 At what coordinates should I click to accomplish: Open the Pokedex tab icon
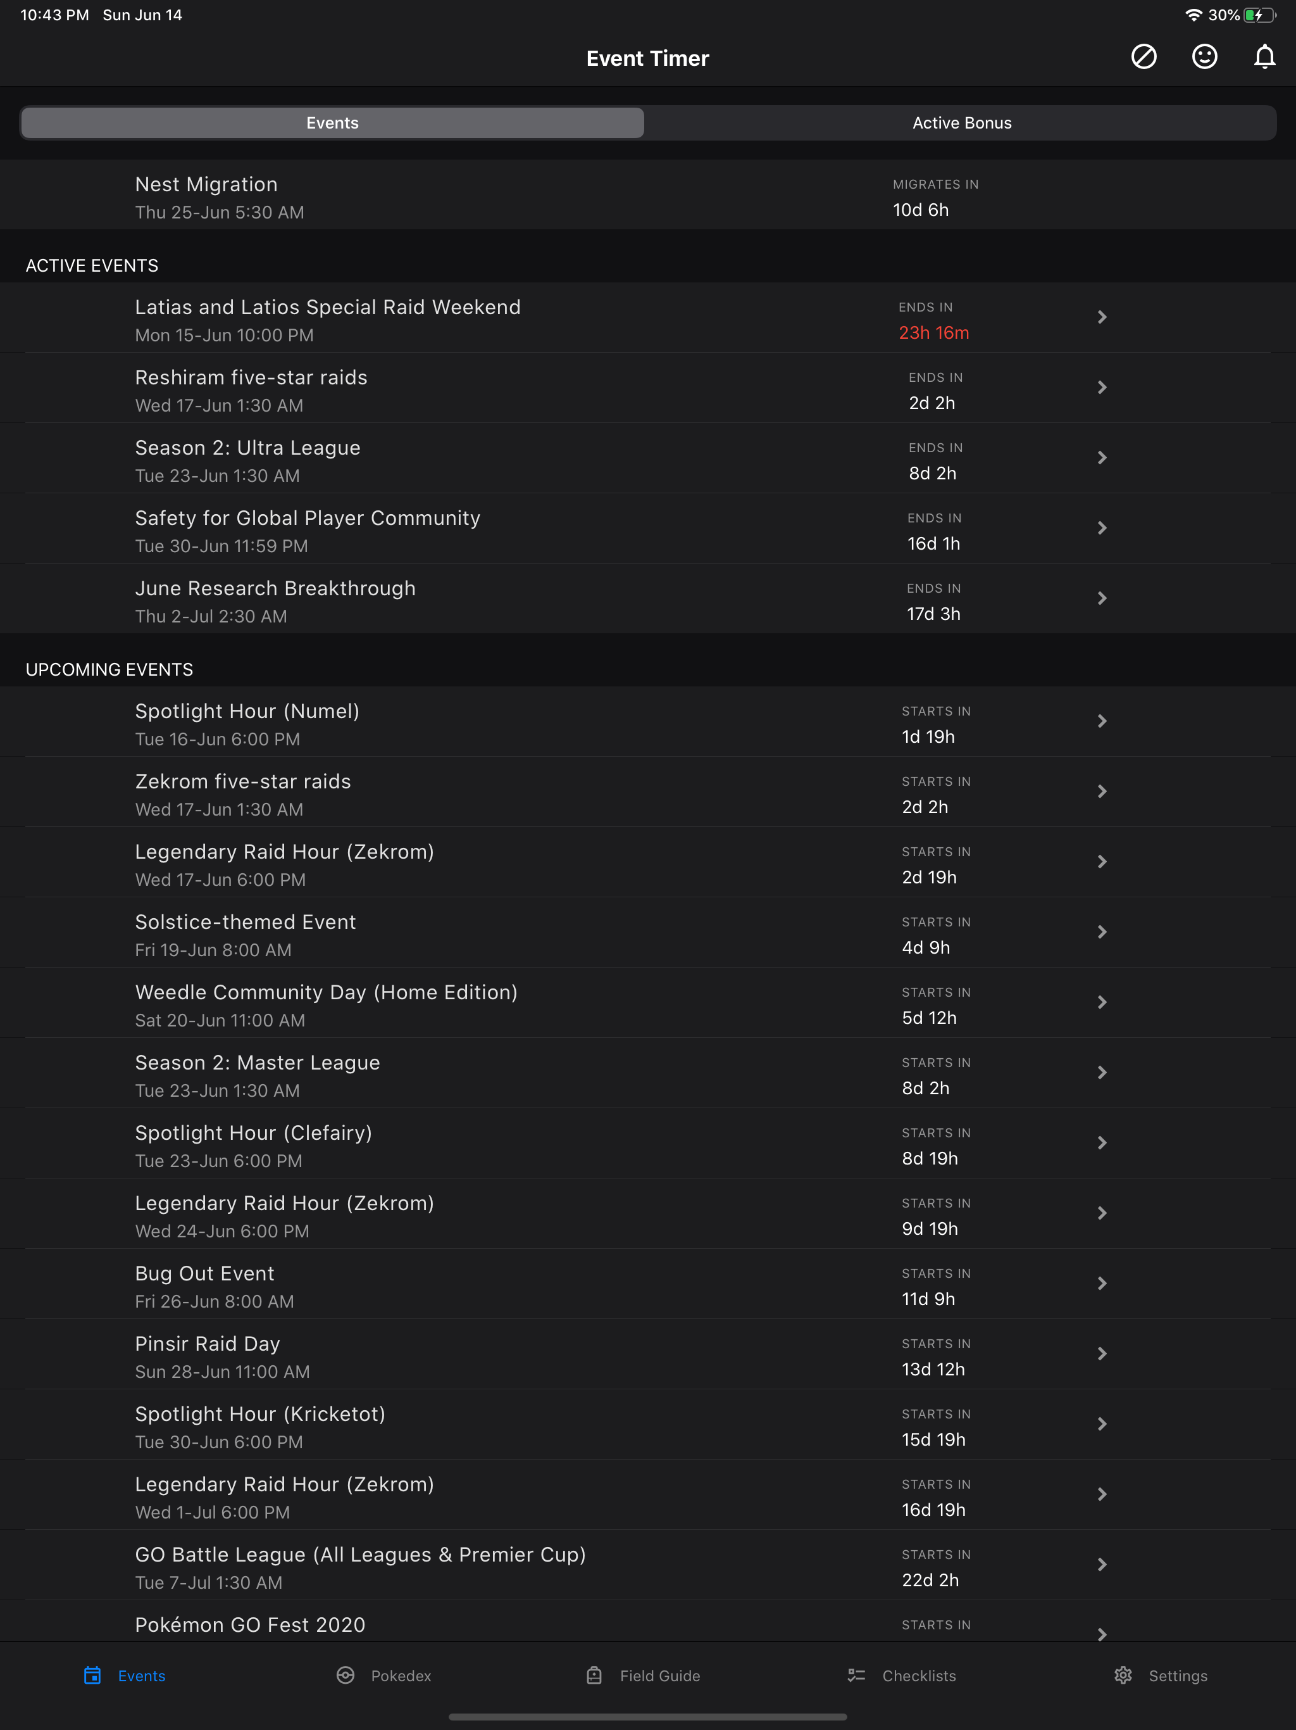[346, 1676]
